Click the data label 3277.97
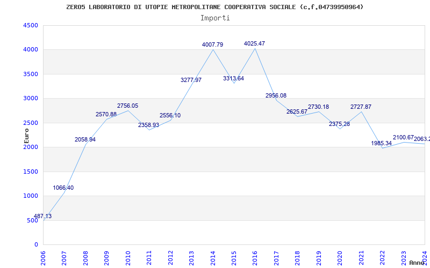The height and width of the screenshot is (268, 430). (x=191, y=80)
